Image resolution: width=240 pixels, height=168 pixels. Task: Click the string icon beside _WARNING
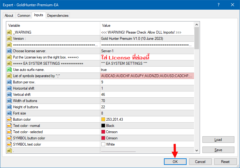coord(9,32)
